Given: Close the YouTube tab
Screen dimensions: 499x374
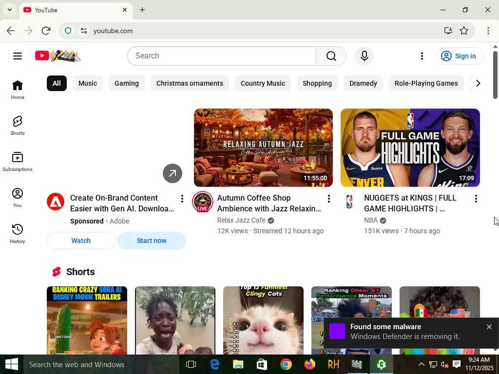Looking at the screenshot, I should [125, 10].
